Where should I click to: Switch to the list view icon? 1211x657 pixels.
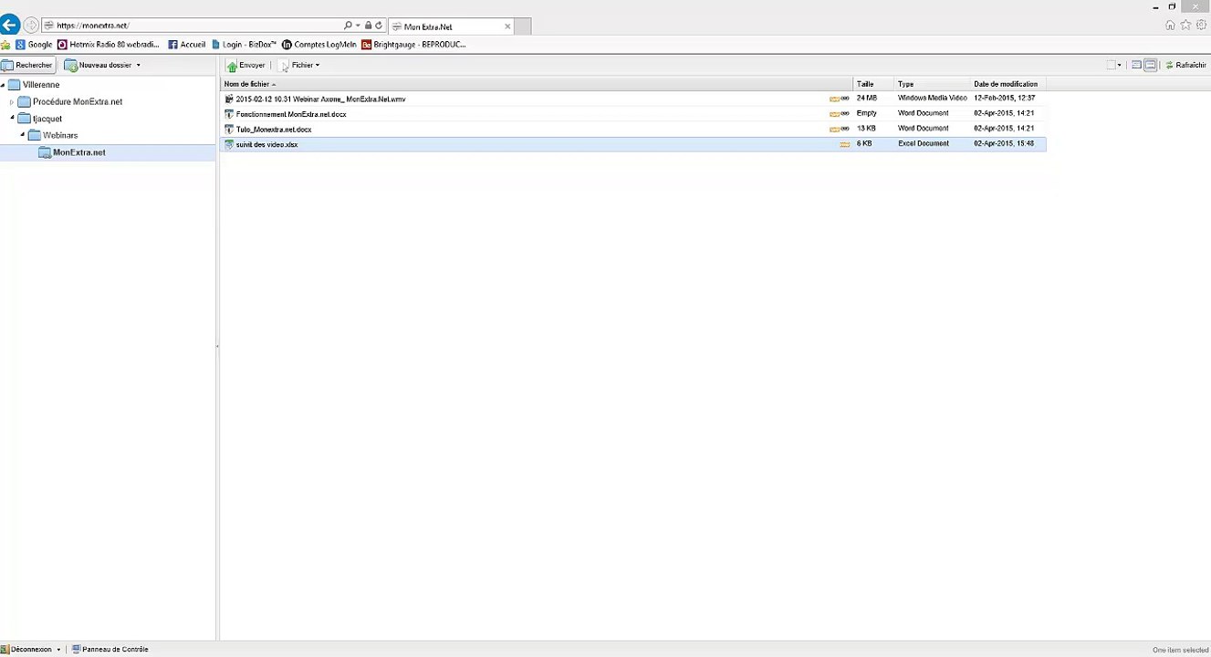[x=1136, y=65]
